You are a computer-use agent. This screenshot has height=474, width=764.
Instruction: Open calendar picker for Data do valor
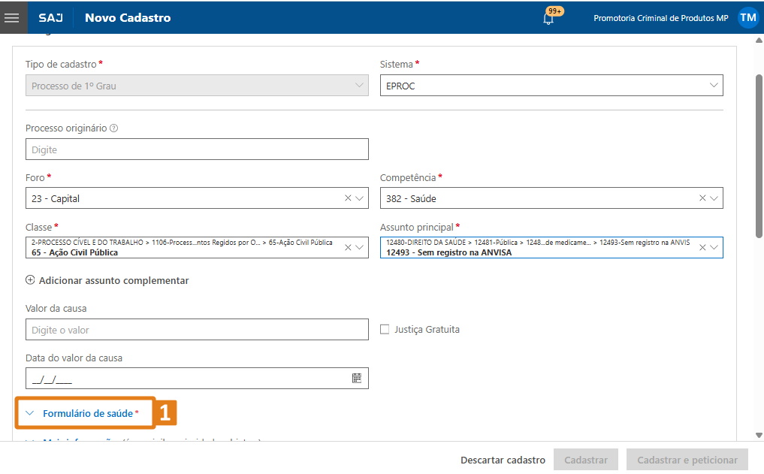pos(357,378)
